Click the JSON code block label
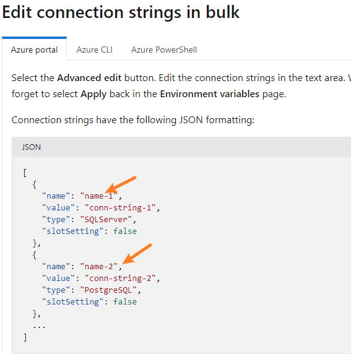 click(31, 147)
